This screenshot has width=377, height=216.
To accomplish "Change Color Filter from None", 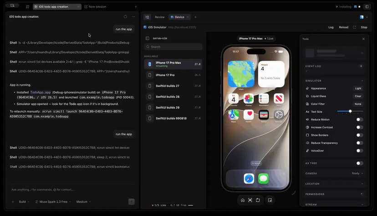I will click(358, 104).
